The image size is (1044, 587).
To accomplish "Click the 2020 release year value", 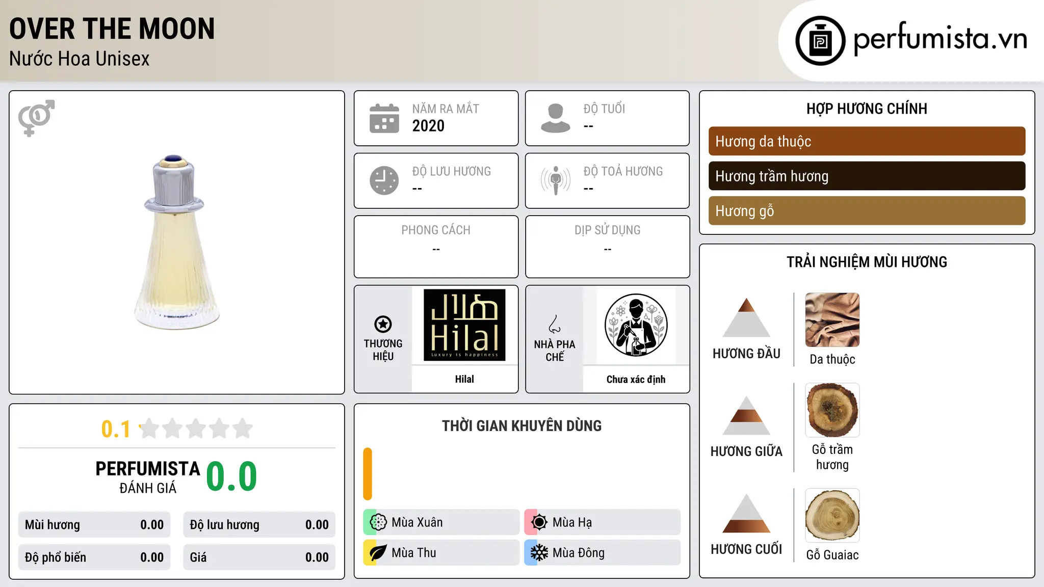I will [x=428, y=126].
